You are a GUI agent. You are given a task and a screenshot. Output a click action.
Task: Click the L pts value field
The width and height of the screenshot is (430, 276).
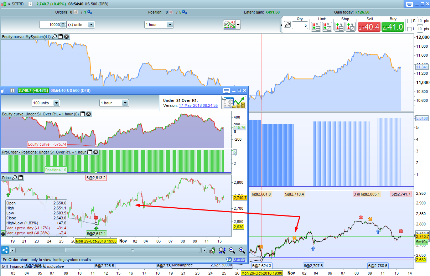[x=420, y=29]
